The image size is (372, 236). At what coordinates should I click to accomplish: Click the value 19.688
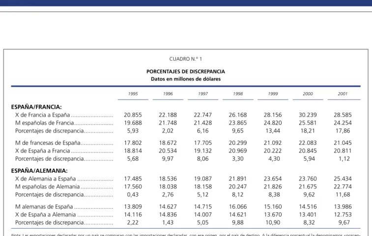click(133, 123)
